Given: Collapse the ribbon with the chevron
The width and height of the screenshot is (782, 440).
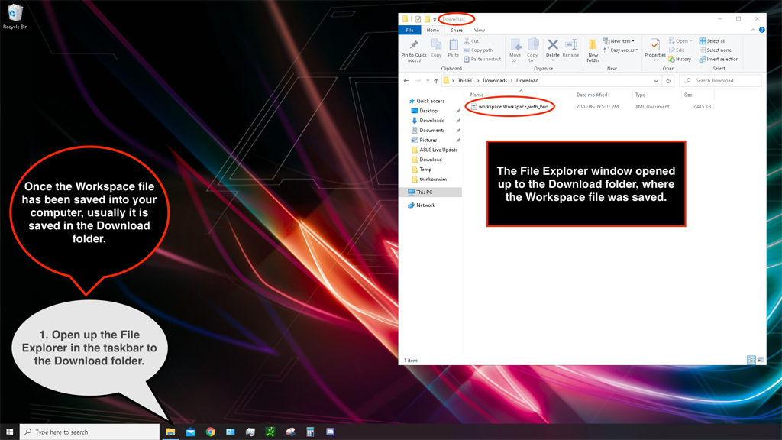Looking at the screenshot, I should tap(752, 31).
